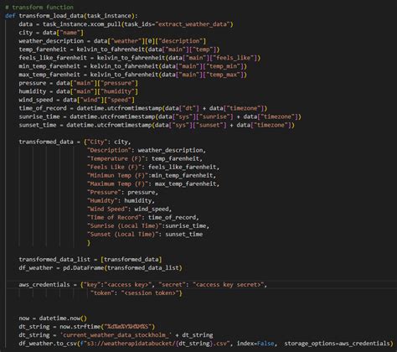Click the humidity = data["main"] line

[x=78, y=91]
